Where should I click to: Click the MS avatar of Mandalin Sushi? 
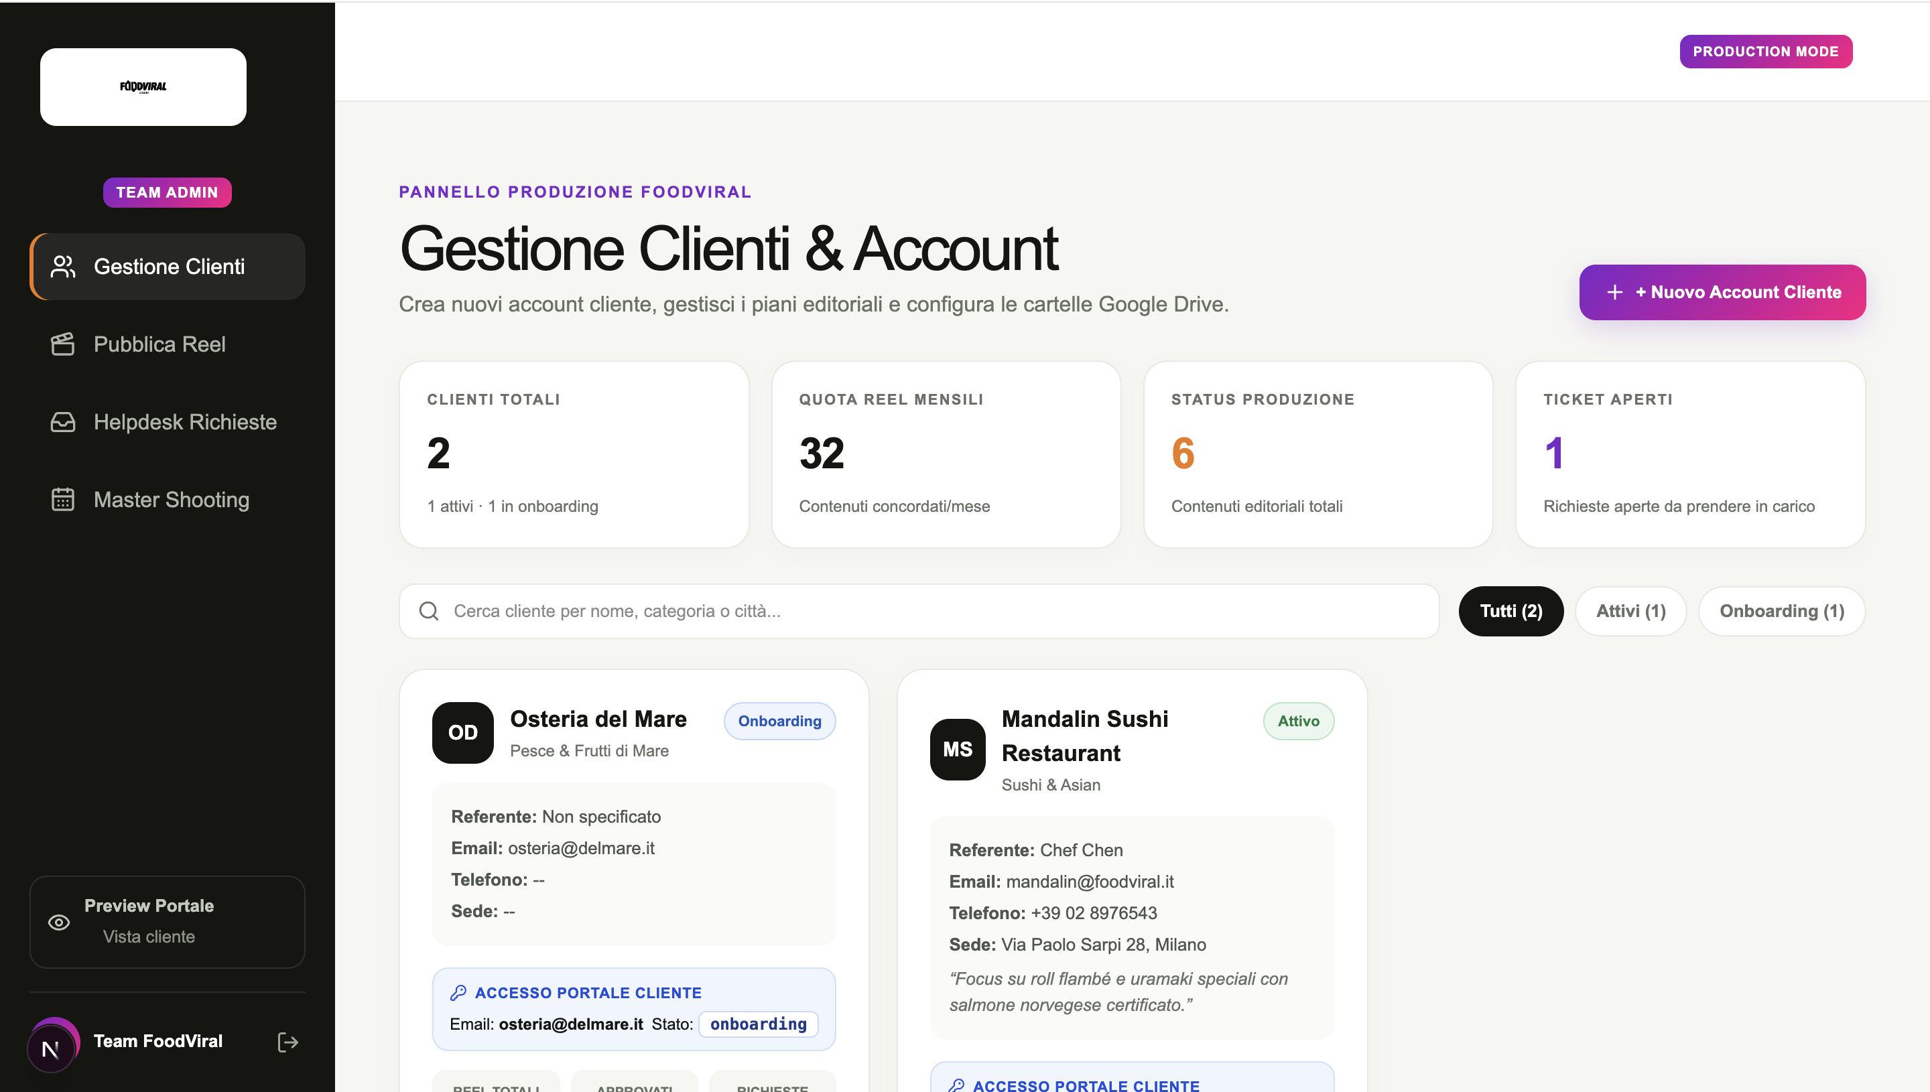958,750
